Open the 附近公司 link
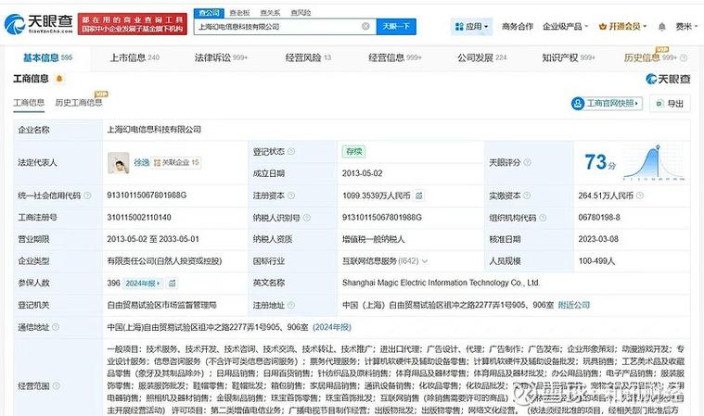This screenshot has width=704, height=416. (574, 305)
